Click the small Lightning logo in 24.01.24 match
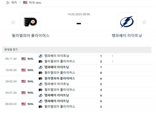The width and height of the screenshot is (156, 113). (x=40, y=95)
